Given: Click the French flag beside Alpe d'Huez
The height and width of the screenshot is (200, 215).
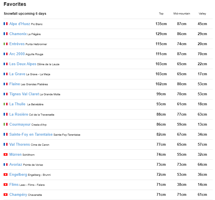Looking at the screenshot, I should tap(6, 24).
